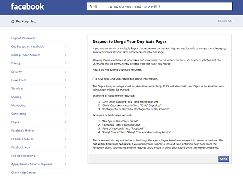The height and width of the screenshot is (179, 243).
Task: Expand chevron beside Timeline
Action: (66, 88)
